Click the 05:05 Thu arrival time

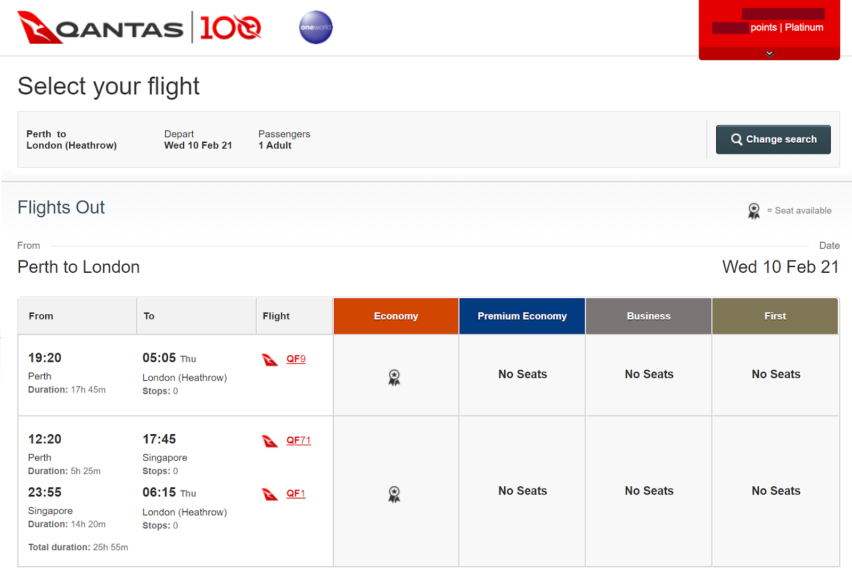click(169, 358)
